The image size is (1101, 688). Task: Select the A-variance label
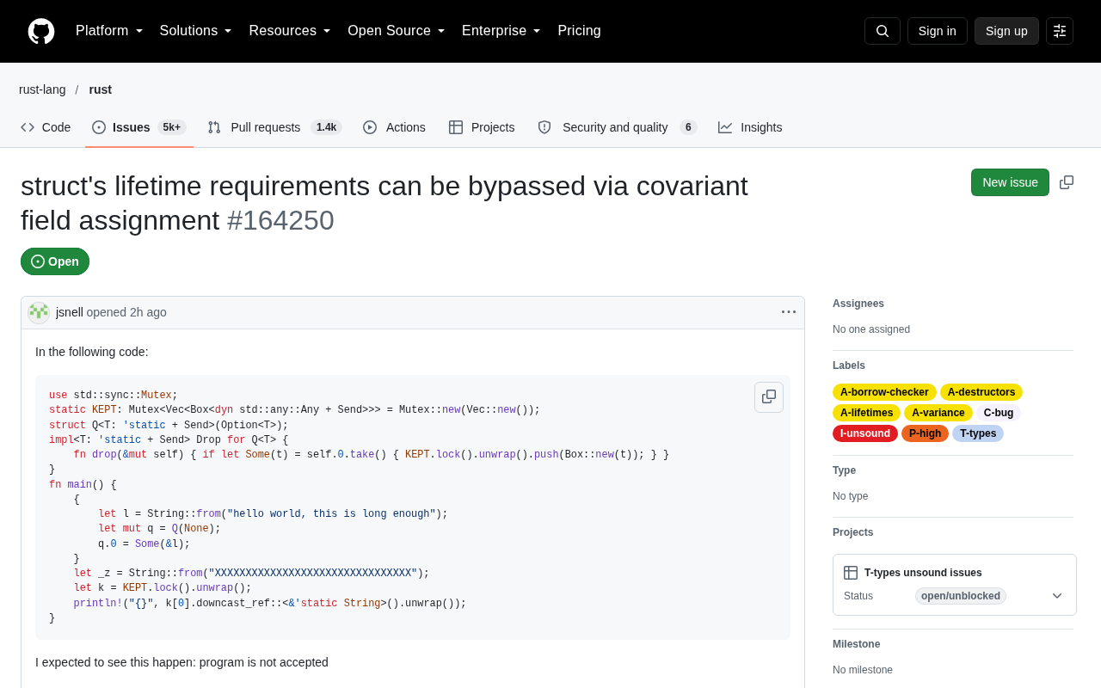coord(938,413)
